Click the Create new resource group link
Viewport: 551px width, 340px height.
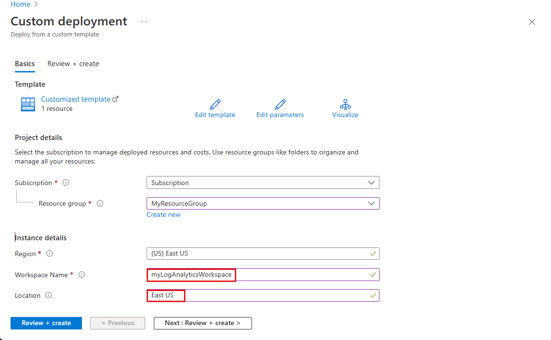click(163, 214)
